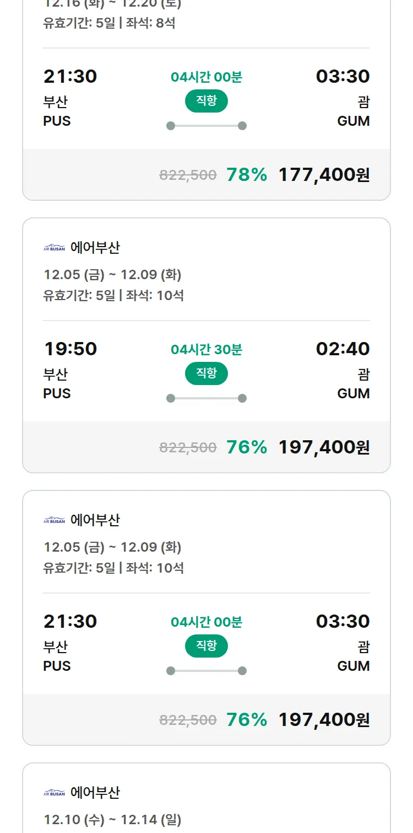Viewport: 413px width, 833px height.
Task: Open the 12.10 (수) ~ 12.14 (일) date range
Action: (112, 820)
